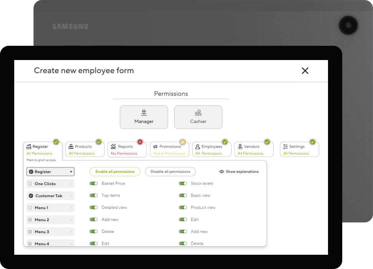373x269 pixels.
Task: Click Disable all permissions button
Action: tap(170, 172)
